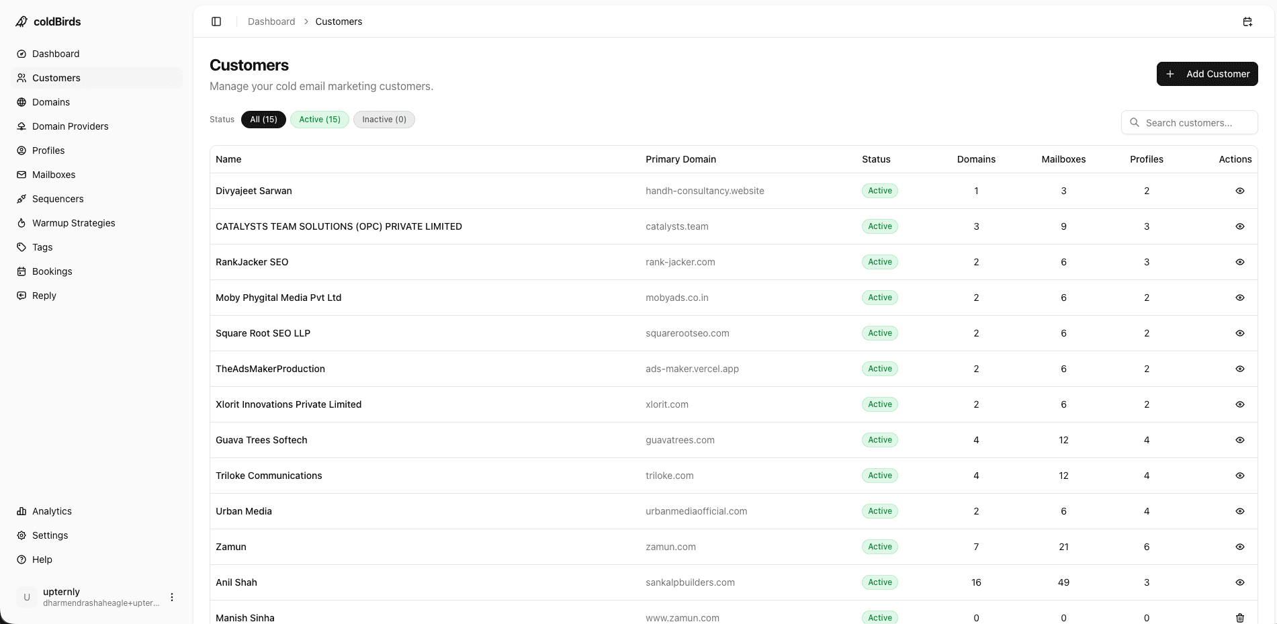Select the Sequencers icon in the sidebar
The image size is (1277, 624).
tap(22, 199)
